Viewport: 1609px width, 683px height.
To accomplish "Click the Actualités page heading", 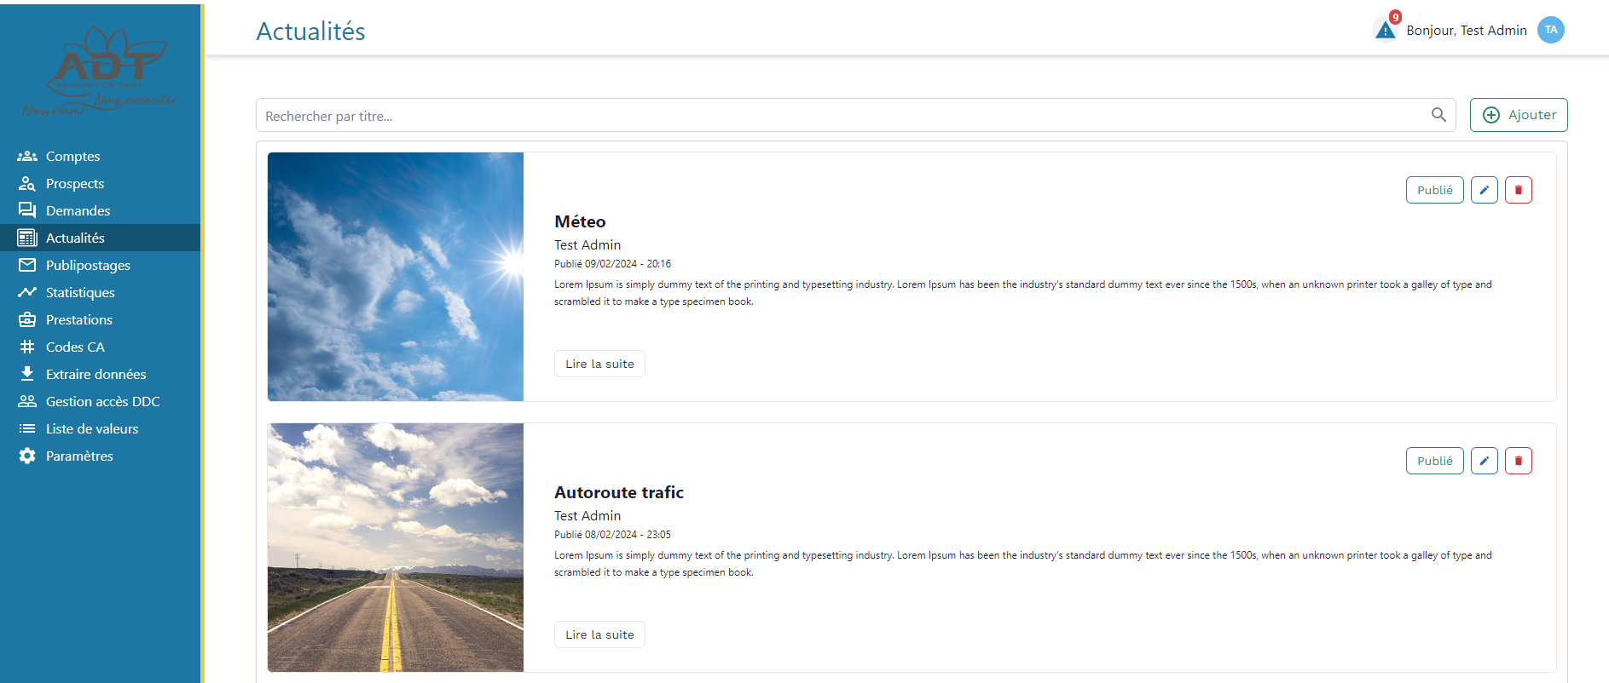I will [x=310, y=32].
